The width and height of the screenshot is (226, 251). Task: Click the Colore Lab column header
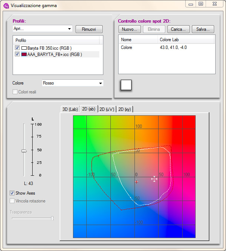point(186,40)
